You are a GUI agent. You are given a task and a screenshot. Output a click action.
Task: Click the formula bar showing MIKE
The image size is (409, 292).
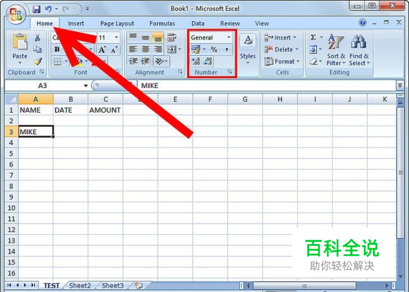click(x=266, y=86)
